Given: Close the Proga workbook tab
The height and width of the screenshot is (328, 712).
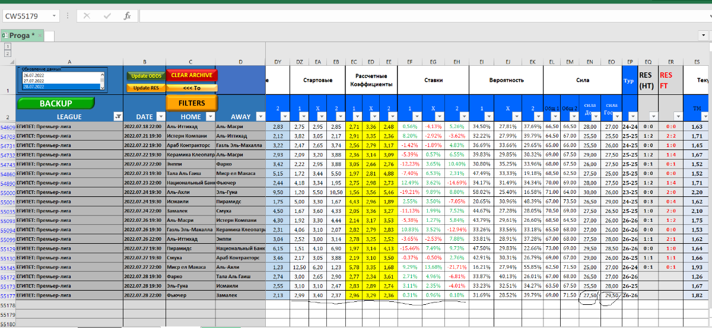Looking at the screenshot, I should click(x=41, y=36).
